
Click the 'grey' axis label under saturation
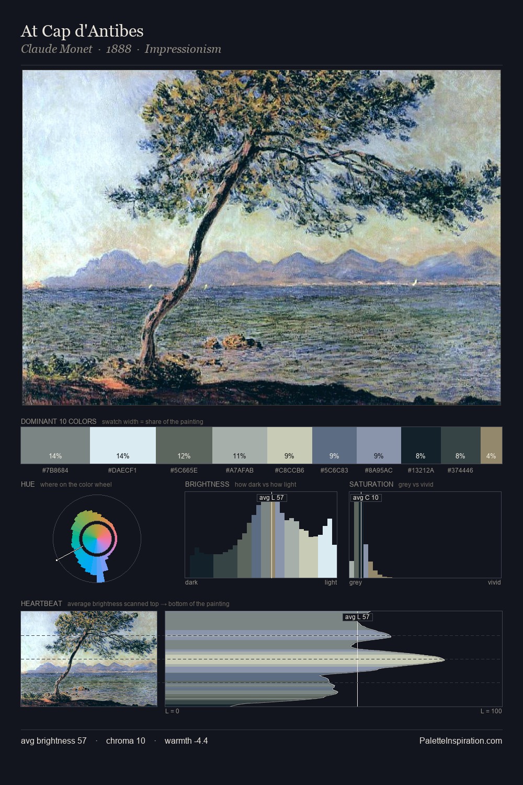click(x=356, y=582)
